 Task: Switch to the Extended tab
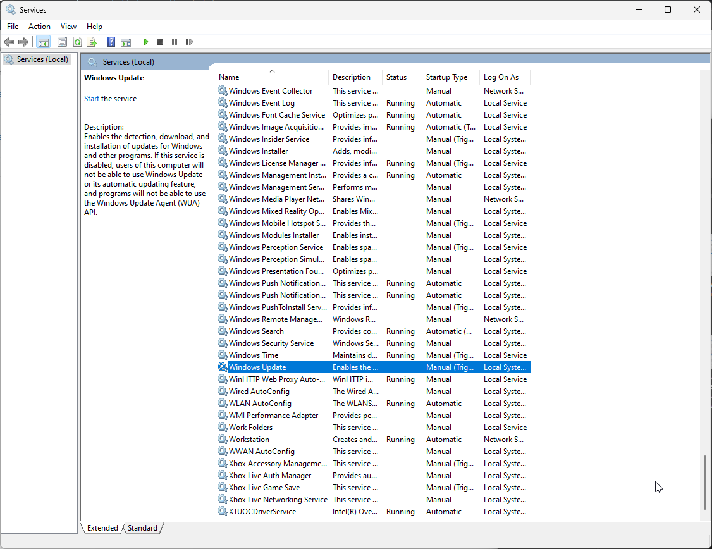coord(102,527)
